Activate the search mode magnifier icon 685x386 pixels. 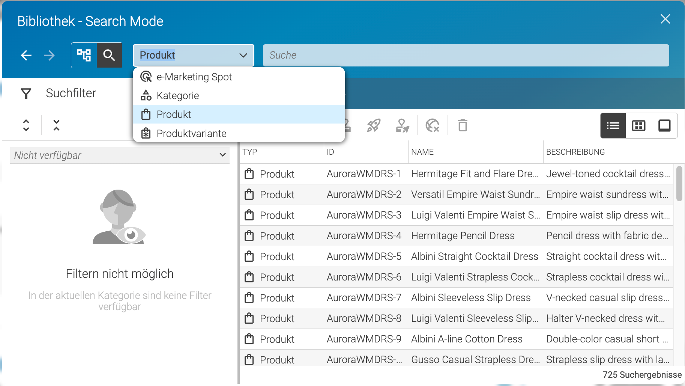[x=109, y=55]
